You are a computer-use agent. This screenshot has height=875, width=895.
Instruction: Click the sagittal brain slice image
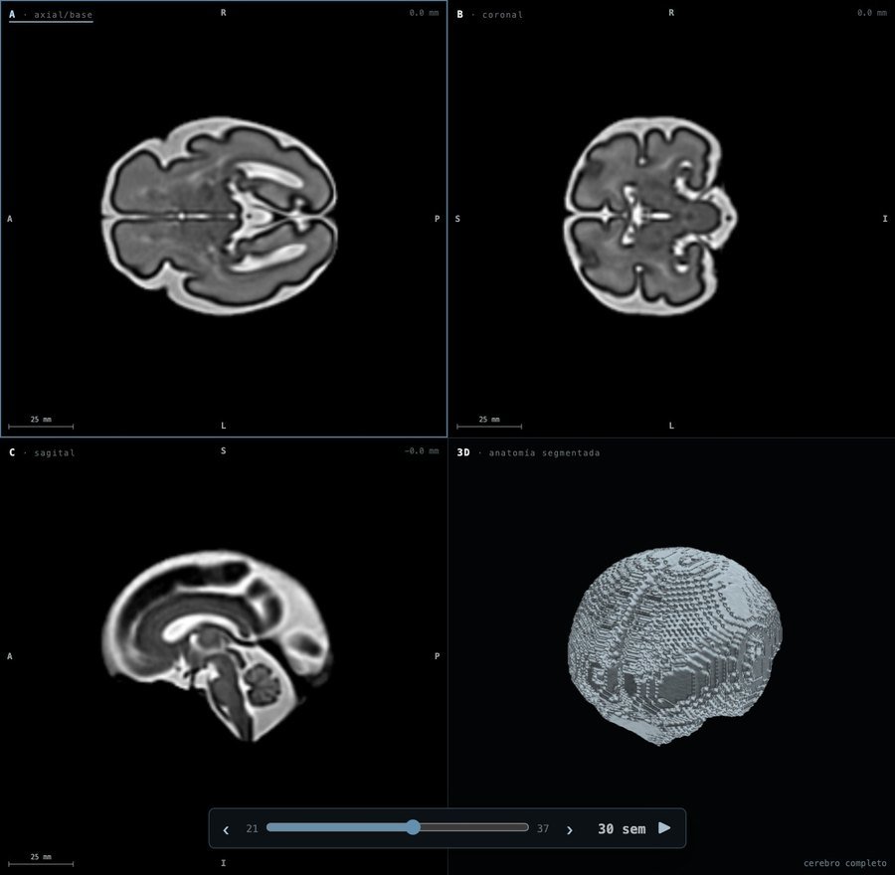pos(217,645)
